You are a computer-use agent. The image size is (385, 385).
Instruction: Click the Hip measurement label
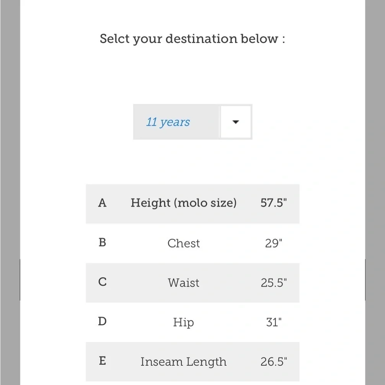pos(183,323)
